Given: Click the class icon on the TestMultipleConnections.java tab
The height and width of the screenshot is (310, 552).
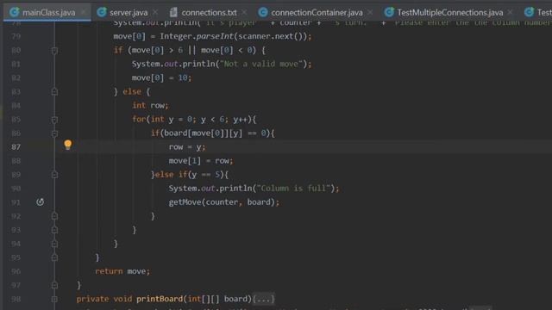Looking at the screenshot, I should 389,12.
